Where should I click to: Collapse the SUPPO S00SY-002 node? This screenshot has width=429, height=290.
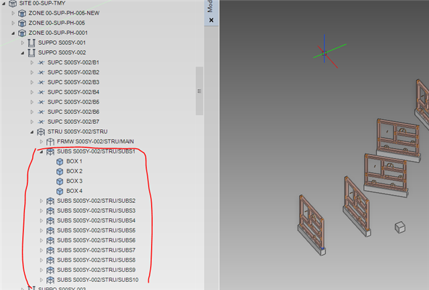pyautogui.click(x=23, y=53)
